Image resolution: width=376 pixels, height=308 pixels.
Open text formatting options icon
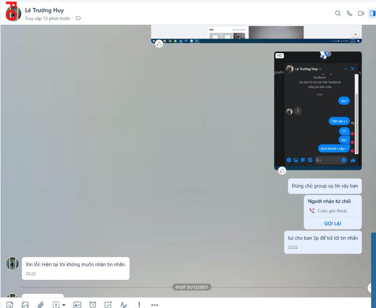click(x=123, y=304)
